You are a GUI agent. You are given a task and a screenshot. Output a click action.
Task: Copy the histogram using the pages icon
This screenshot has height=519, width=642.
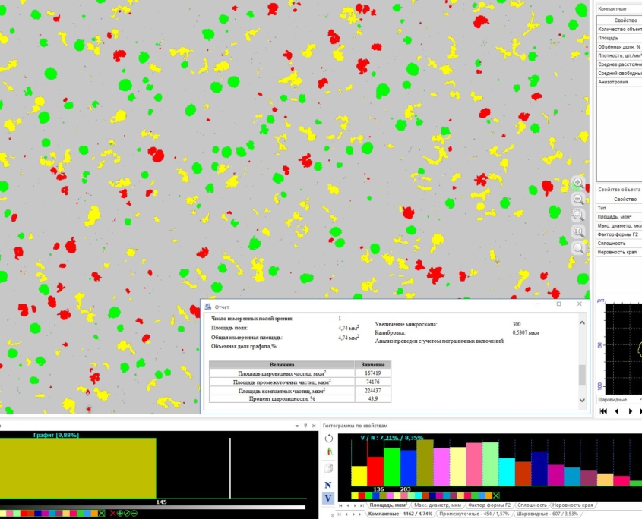[328, 468]
